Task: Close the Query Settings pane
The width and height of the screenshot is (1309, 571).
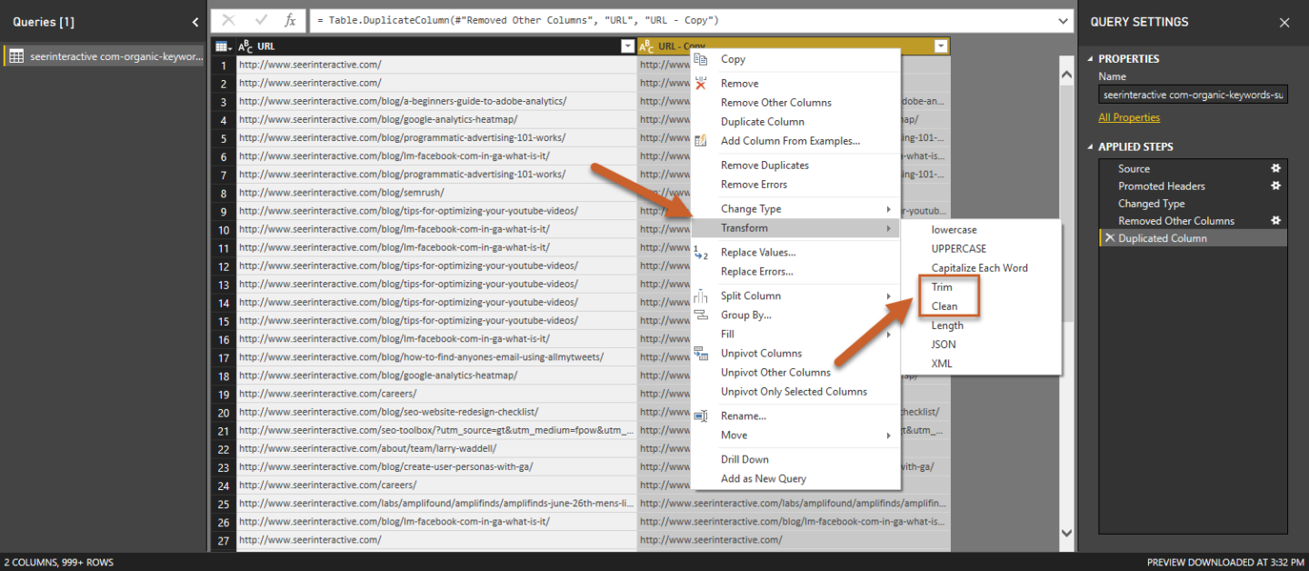Action: click(x=1284, y=22)
